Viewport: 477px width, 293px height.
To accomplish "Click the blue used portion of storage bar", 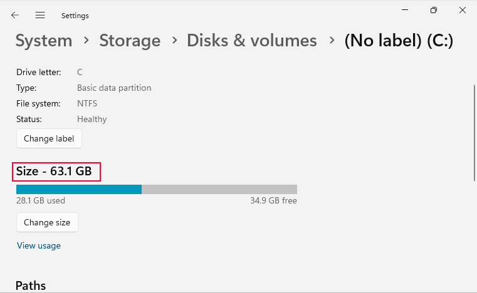I will (x=78, y=189).
